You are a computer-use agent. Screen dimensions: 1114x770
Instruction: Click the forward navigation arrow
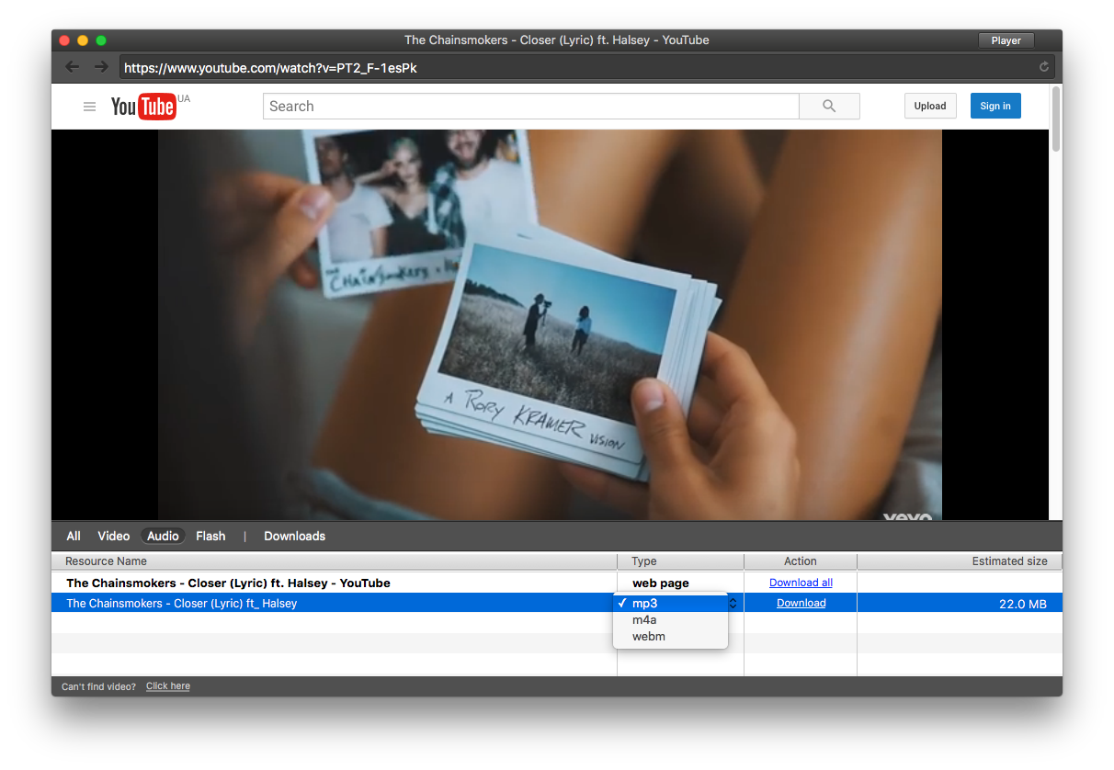[x=101, y=67]
